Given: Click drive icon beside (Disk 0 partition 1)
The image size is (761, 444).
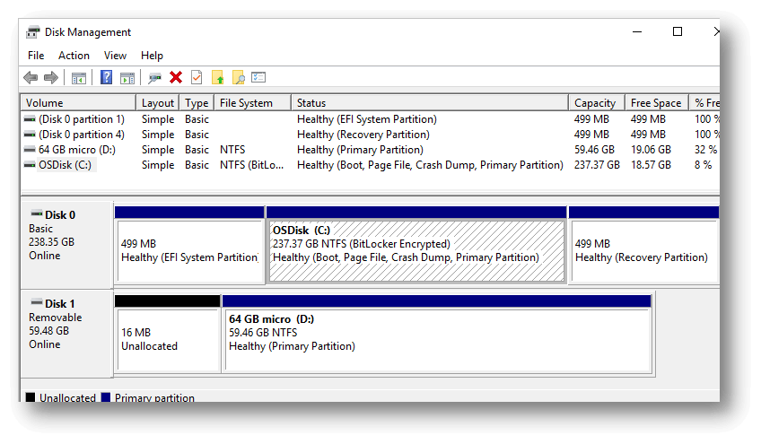Looking at the screenshot, I should 30,119.
